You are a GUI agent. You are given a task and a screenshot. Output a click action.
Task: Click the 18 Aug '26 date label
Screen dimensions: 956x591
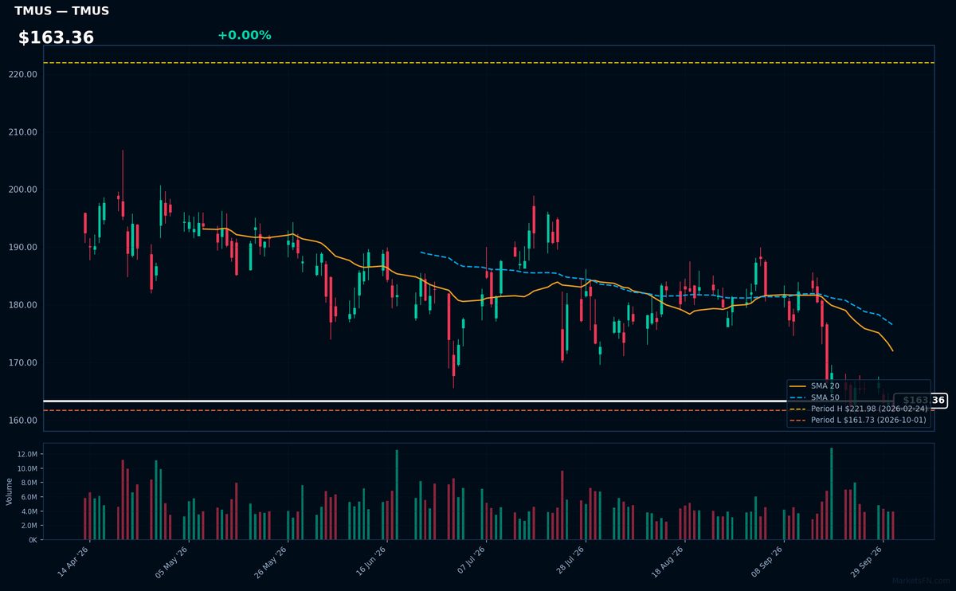668,561
